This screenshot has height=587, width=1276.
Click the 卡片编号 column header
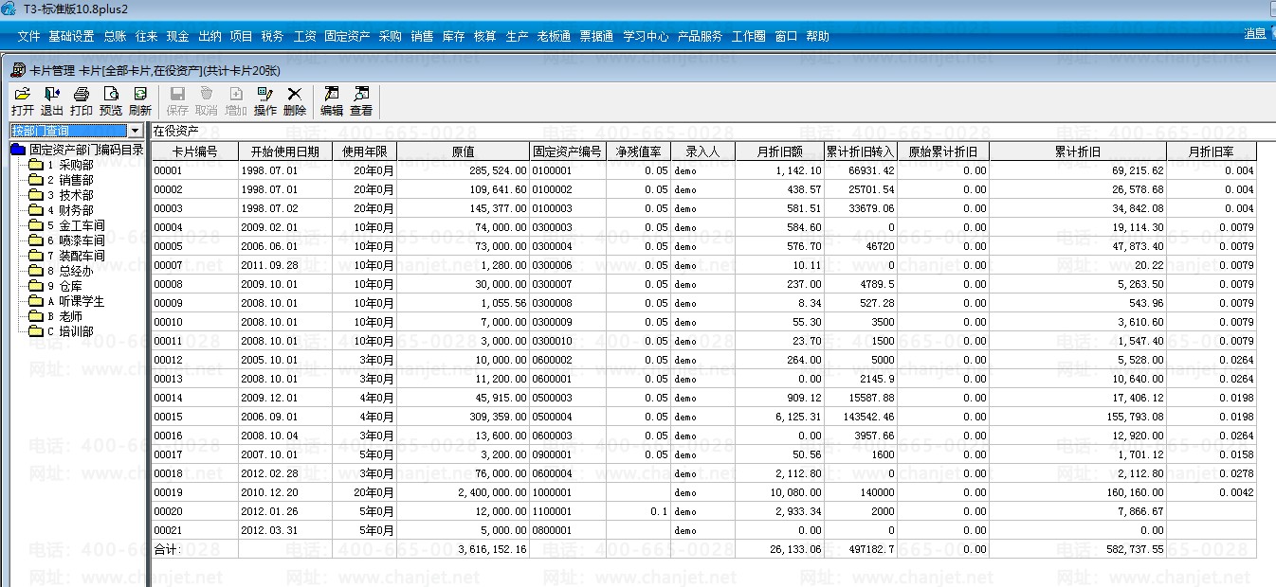194,151
